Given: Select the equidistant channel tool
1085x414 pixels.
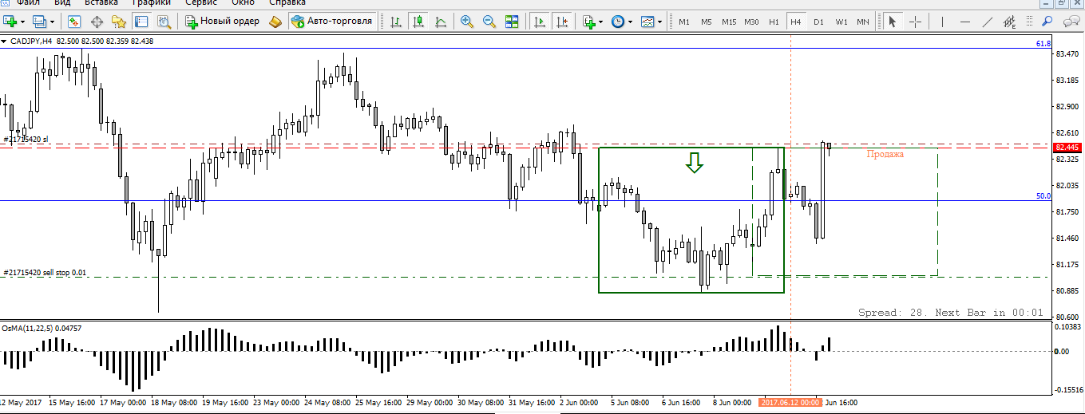Looking at the screenshot, I should point(1010,22).
